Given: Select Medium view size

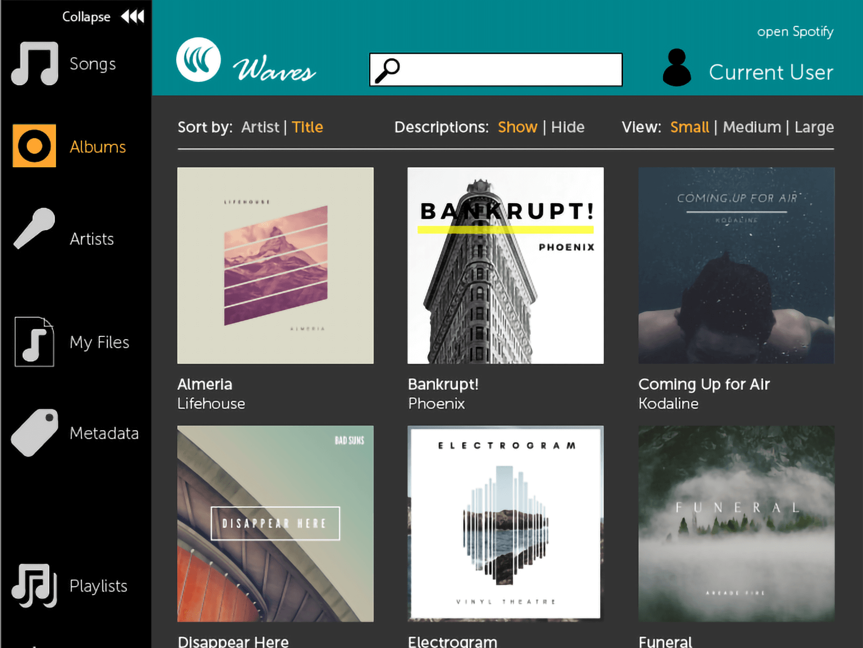Looking at the screenshot, I should point(752,127).
